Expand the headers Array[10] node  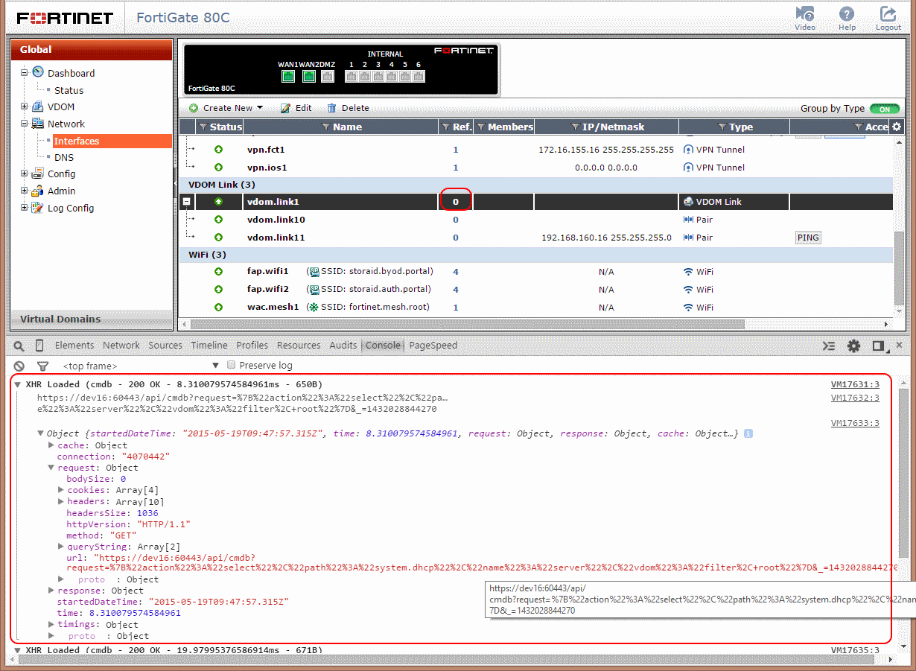61,502
